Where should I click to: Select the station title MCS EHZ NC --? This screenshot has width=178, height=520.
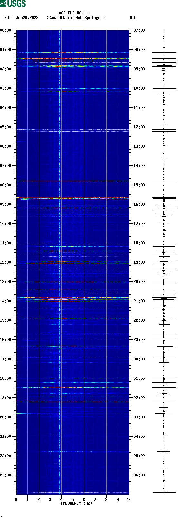click(x=74, y=13)
